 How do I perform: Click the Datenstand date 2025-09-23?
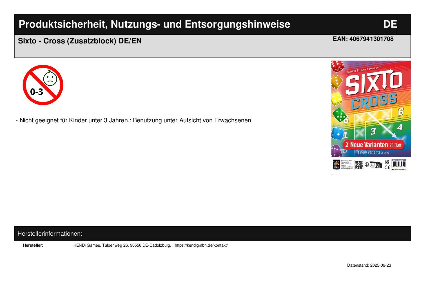(369, 265)
